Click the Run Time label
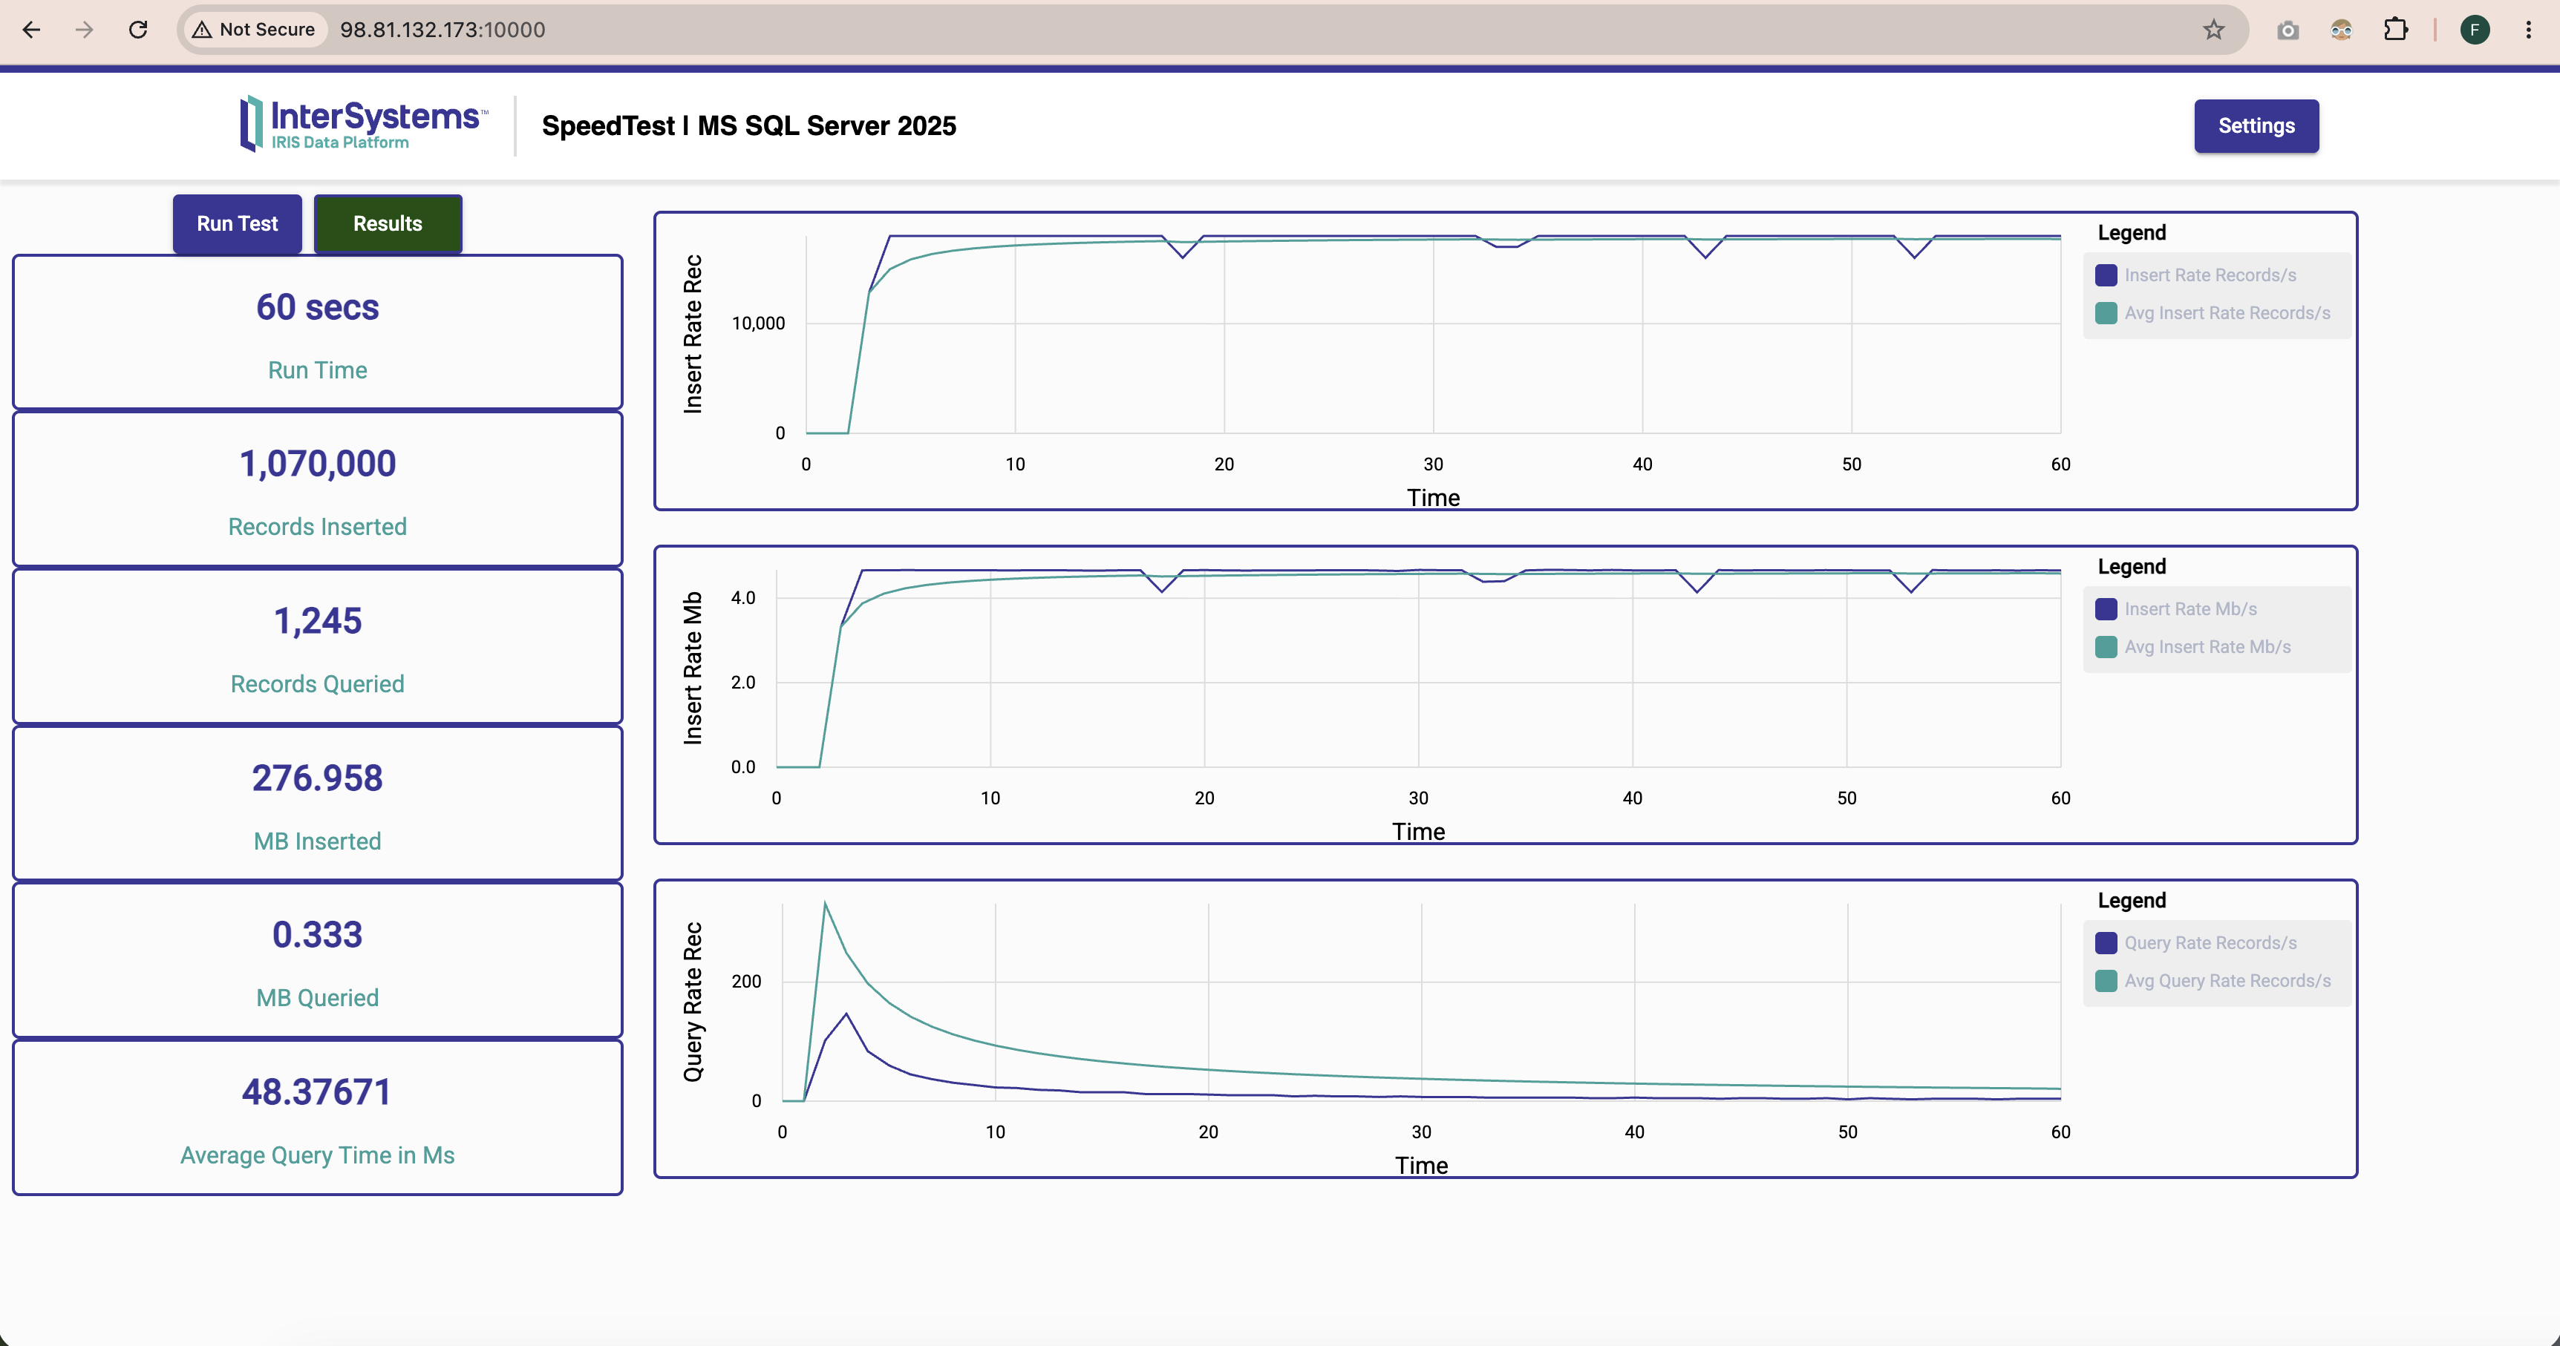2560x1346 pixels. coord(318,370)
